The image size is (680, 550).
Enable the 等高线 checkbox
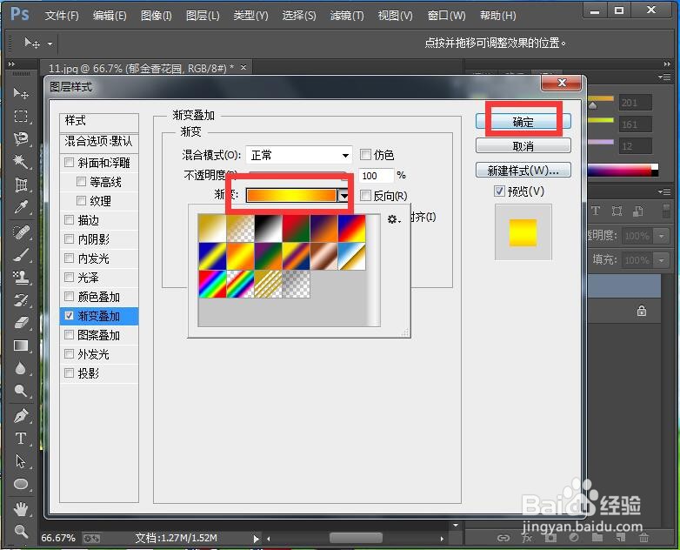(81, 182)
